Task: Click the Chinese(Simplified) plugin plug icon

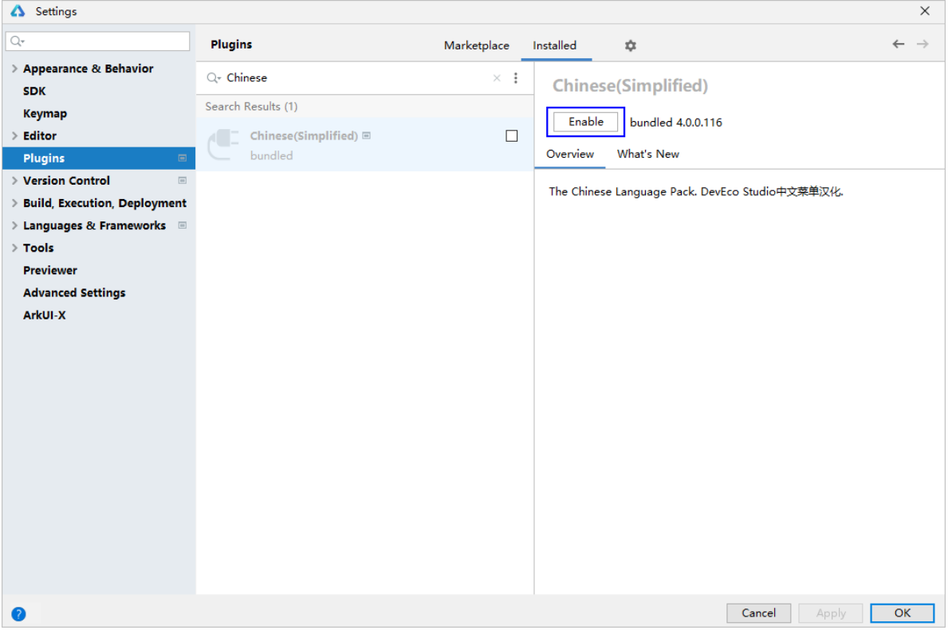Action: [223, 144]
